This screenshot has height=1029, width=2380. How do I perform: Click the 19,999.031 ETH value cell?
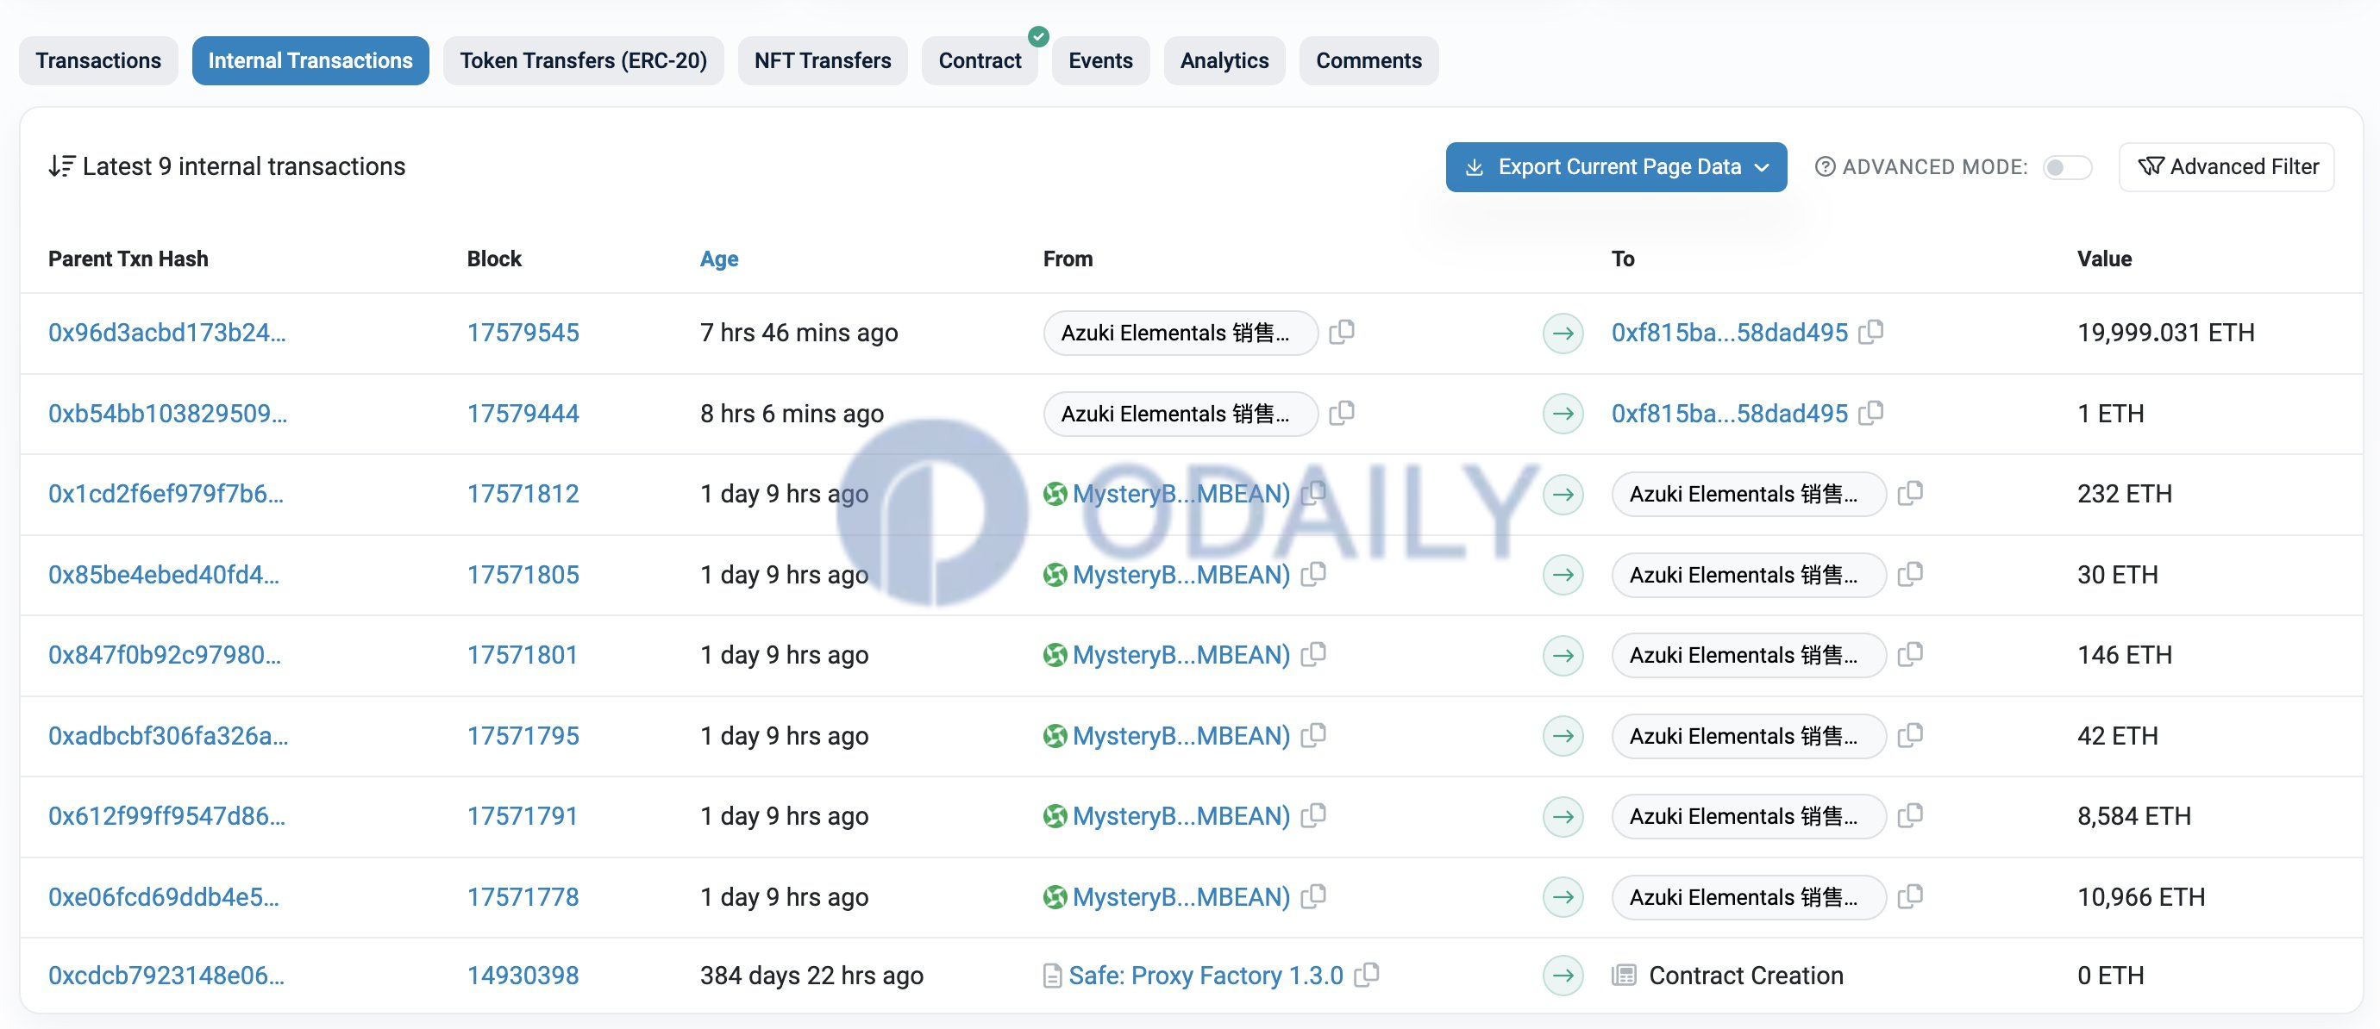tap(2165, 333)
